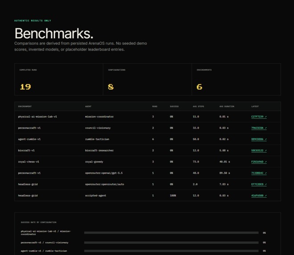This screenshot has height=255, width=294.
Task: Select the openrouter:openai/gpt-5.5 agent cell
Action: [104, 173]
